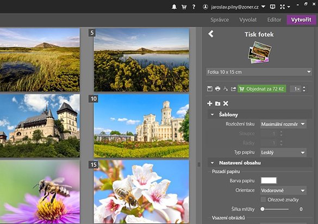This screenshot has height=224, width=318.
Task: Click the Vsazení obrázků label
Action: tap(228, 218)
